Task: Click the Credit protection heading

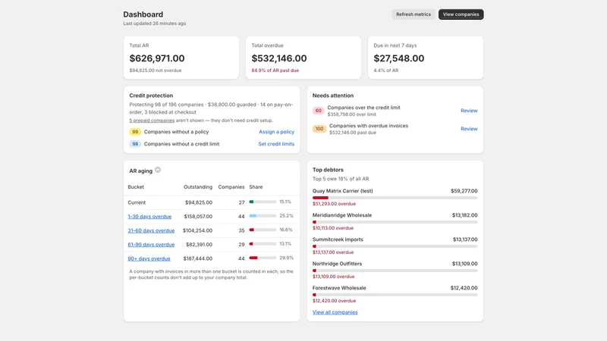Action: pyautogui.click(x=151, y=95)
